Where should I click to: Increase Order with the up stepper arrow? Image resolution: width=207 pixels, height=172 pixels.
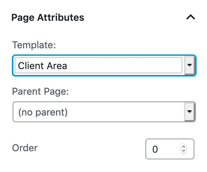click(184, 147)
